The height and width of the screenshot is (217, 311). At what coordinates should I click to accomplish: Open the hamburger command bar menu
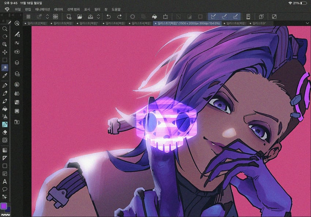coord(29,17)
